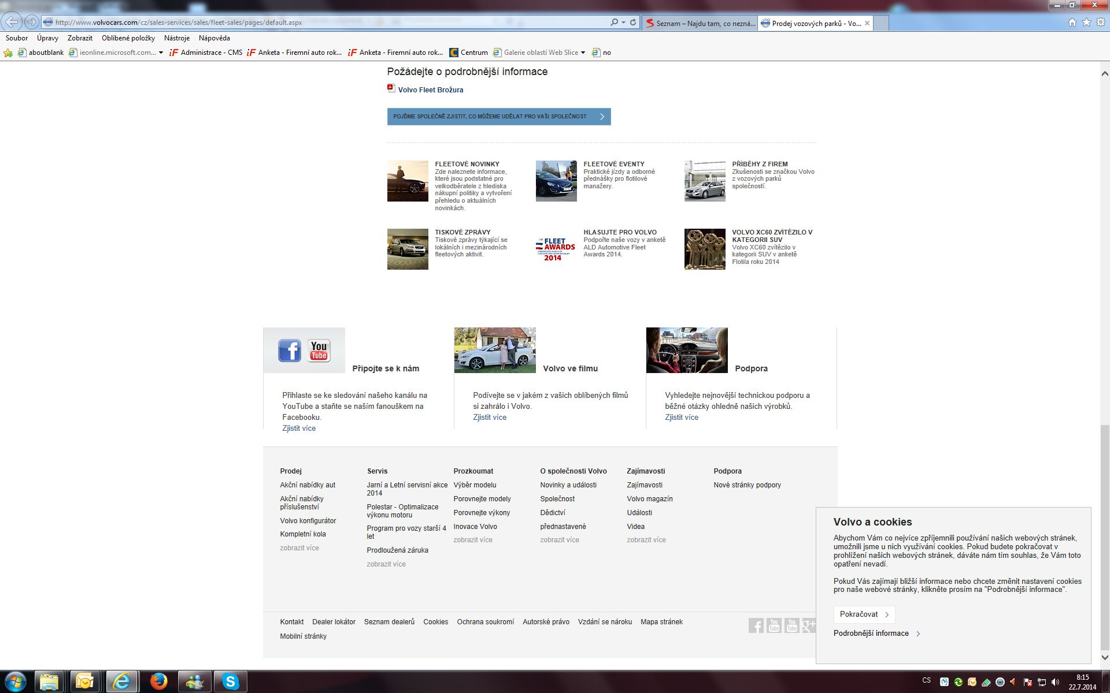Expand zobrazit více under Servis column
The image size is (1110, 693).
click(x=386, y=564)
